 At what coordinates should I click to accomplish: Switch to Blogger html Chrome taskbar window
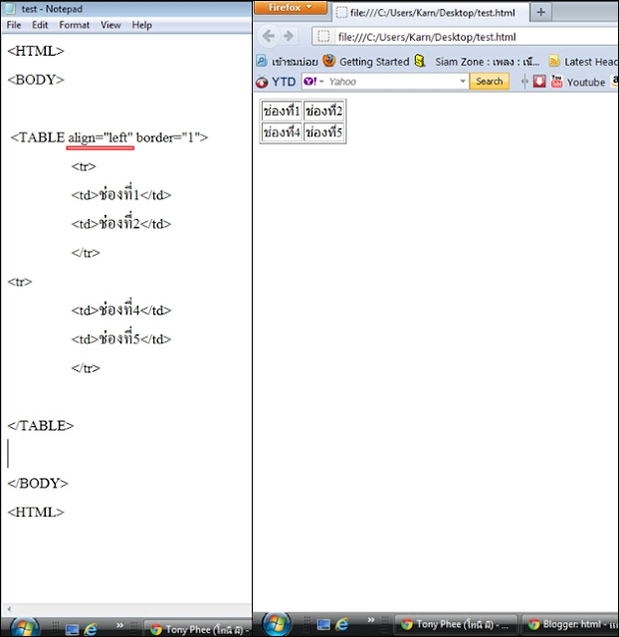coord(569,624)
